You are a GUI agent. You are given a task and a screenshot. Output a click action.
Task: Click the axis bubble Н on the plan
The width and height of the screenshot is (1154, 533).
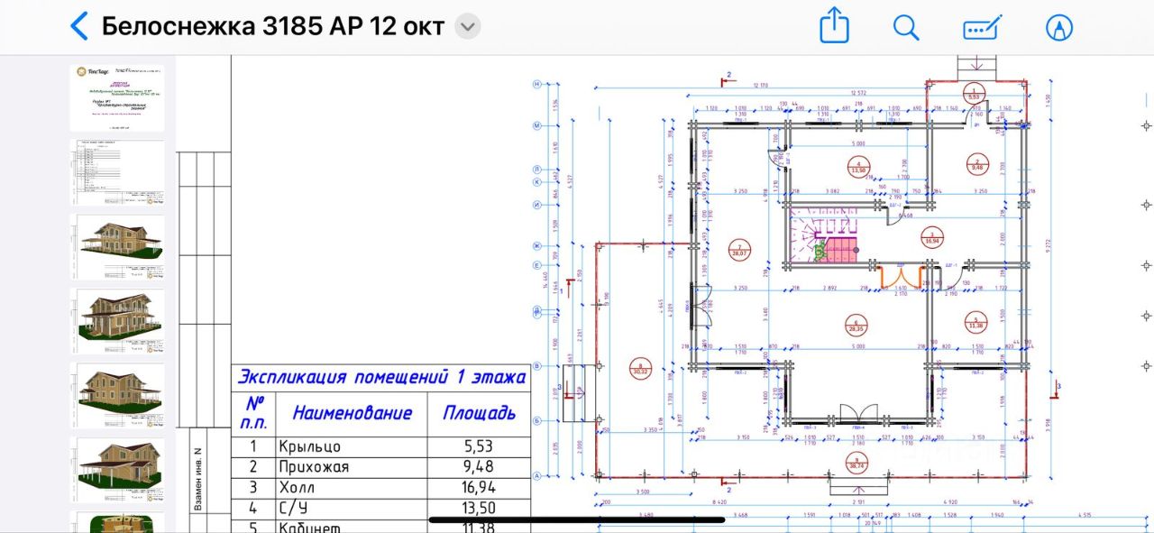click(536, 84)
